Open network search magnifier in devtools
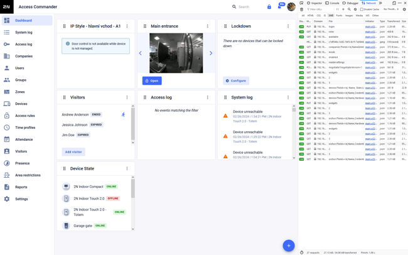The width and height of the screenshot is (408, 255). click(x=349, y=9)
